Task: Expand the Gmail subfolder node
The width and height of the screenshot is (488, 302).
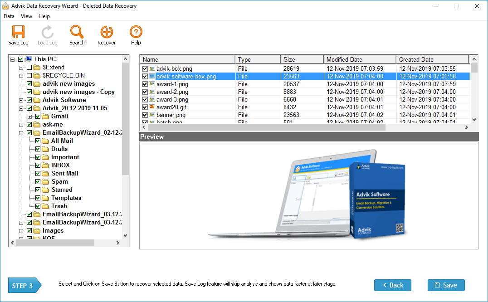Action: click(29, 117)
